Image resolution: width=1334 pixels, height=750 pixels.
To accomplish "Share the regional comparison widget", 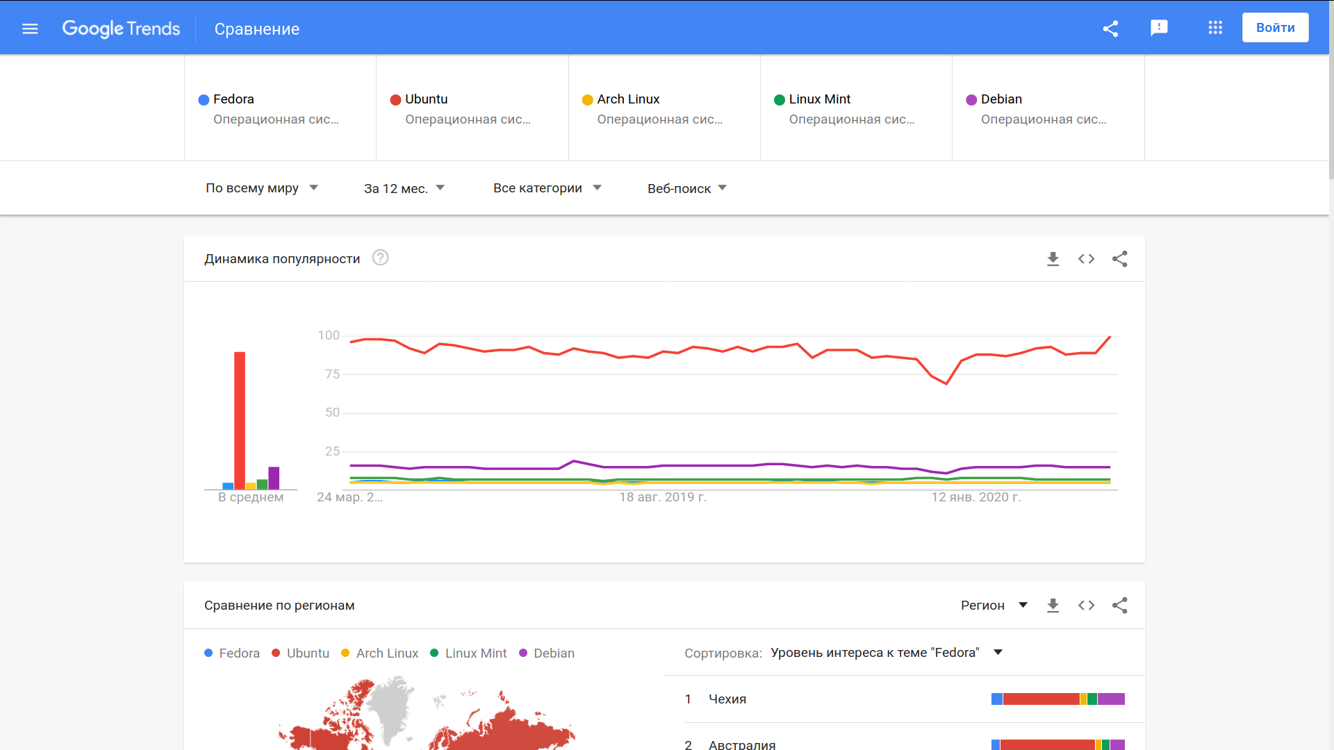I will 1120,606.
